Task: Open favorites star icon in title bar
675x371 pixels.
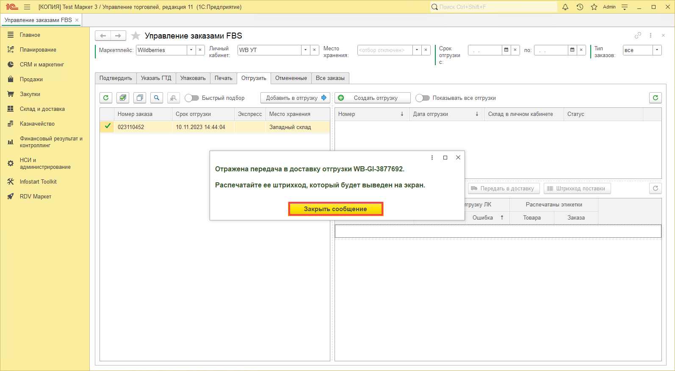Action: [594, 7]
